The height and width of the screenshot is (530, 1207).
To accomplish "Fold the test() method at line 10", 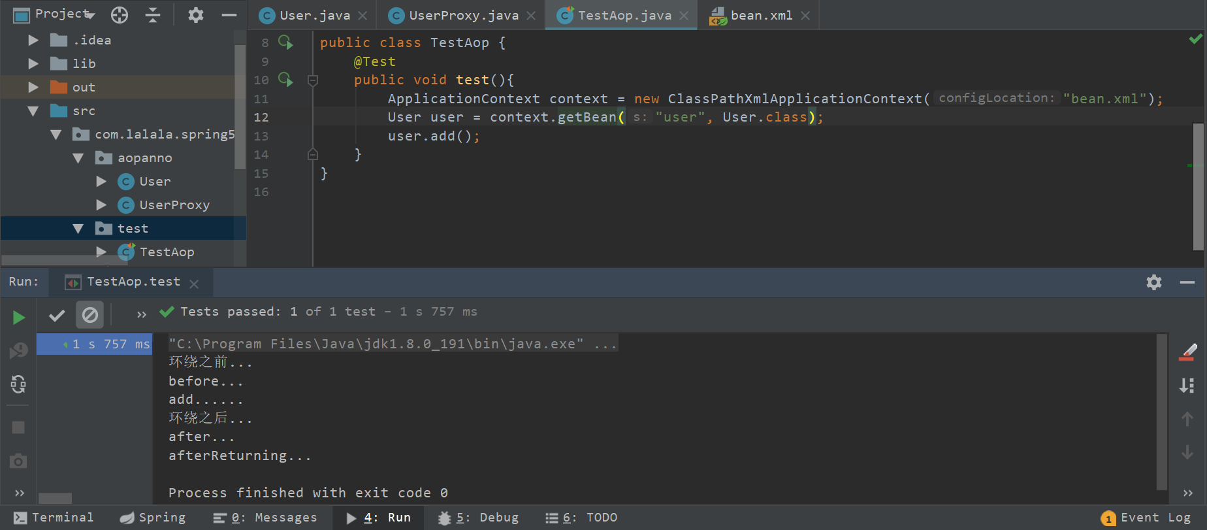I will (313, 80).
